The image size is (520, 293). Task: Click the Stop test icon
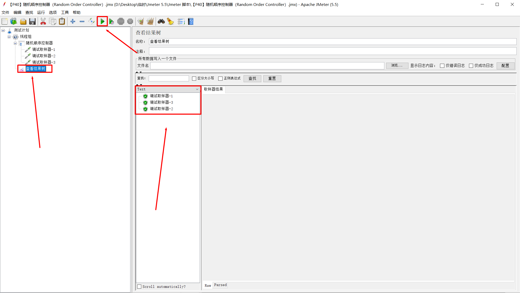pyautogui.click(x=121, y=22)
